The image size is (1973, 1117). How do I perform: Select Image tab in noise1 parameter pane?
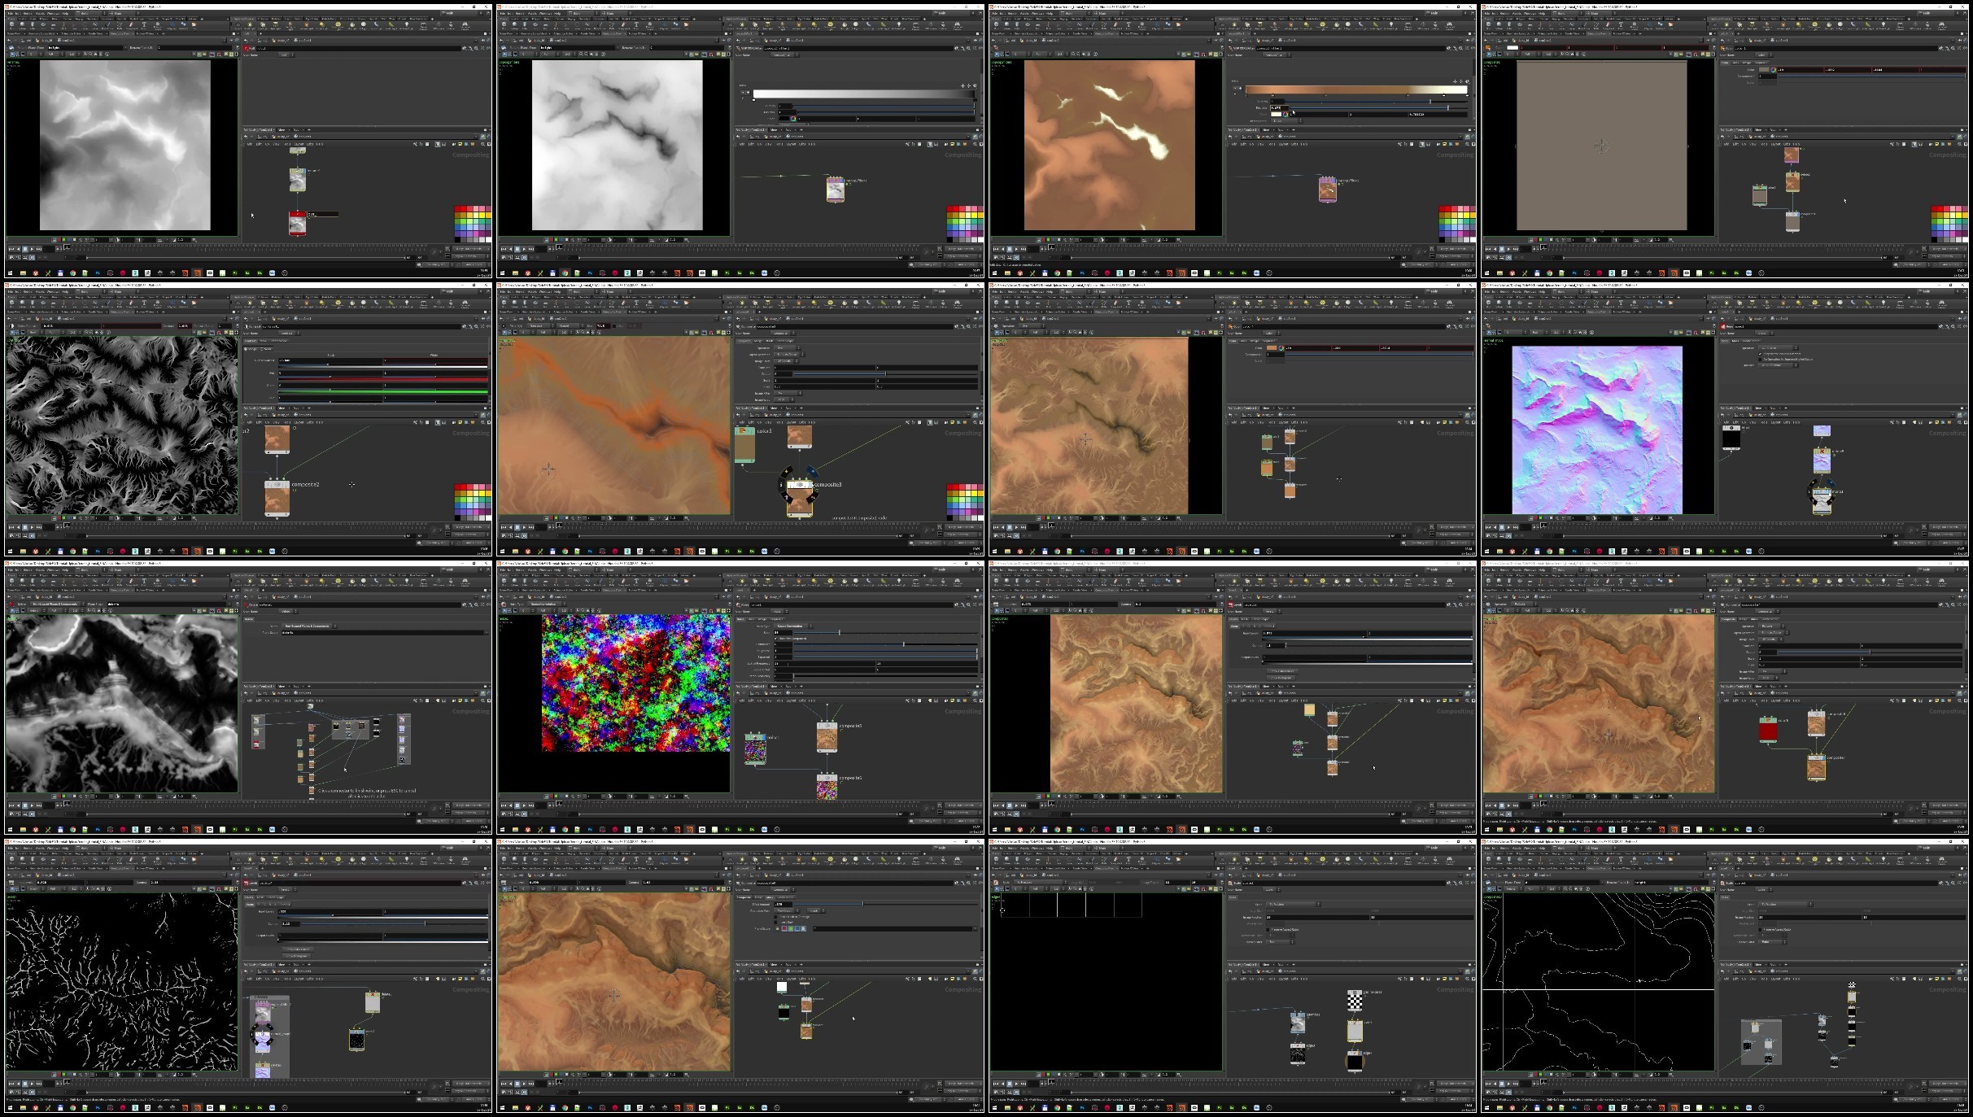(x=762, y=619)
